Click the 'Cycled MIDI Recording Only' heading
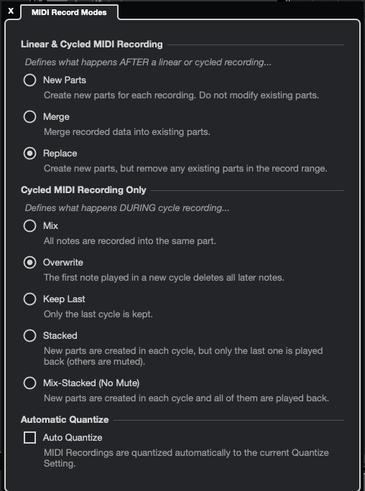365x491 pixels. [83, 190]
